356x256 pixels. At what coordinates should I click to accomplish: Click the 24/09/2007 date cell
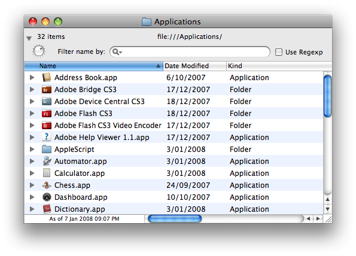point(188,185)
